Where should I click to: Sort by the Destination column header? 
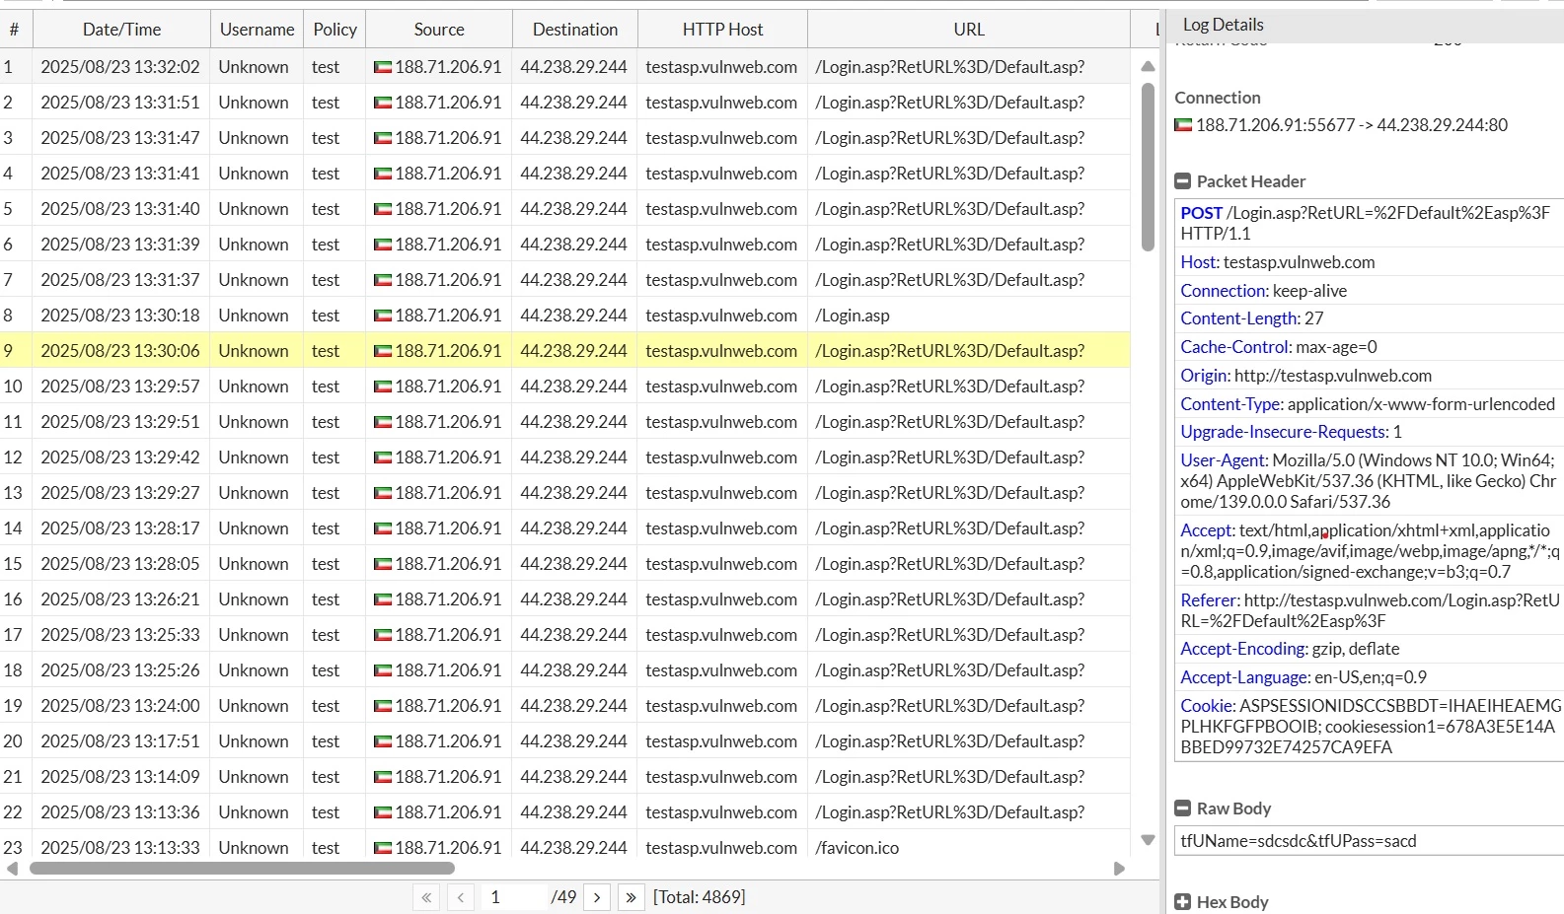click(575, 30)
